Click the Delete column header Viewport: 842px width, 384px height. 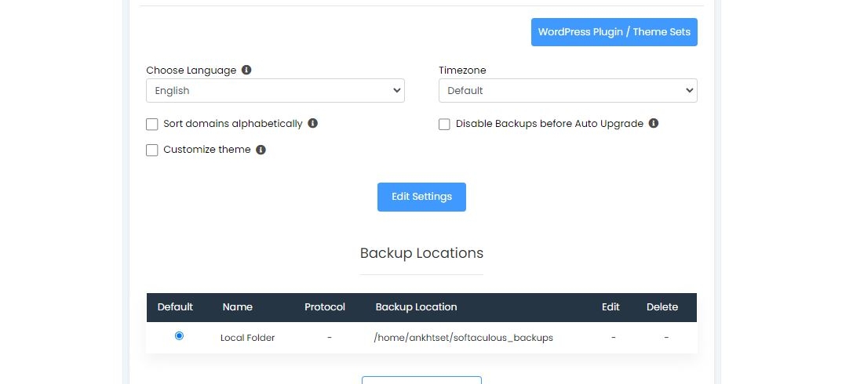[x=662, y=307]
